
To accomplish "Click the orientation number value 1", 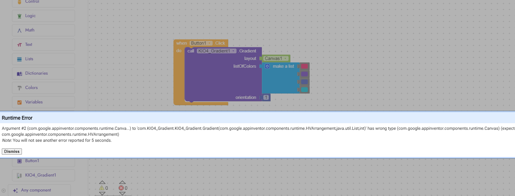I will (266, 97).
